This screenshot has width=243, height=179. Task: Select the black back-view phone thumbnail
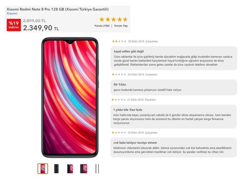point(56,169)
